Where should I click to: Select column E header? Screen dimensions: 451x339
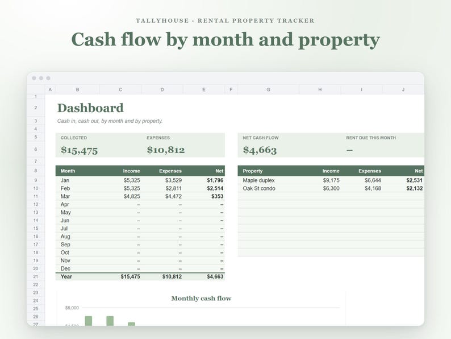[x=204, y=89]
